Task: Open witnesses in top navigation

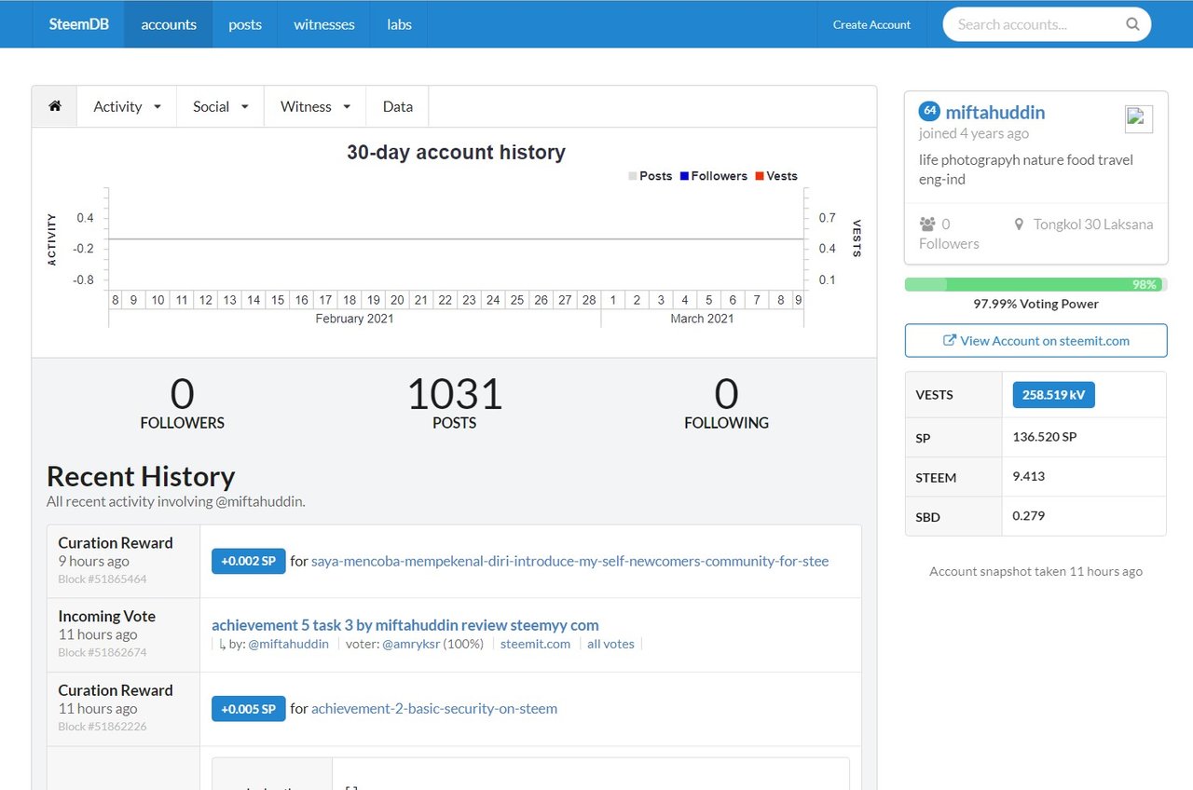Action: (x=324, y=24)
